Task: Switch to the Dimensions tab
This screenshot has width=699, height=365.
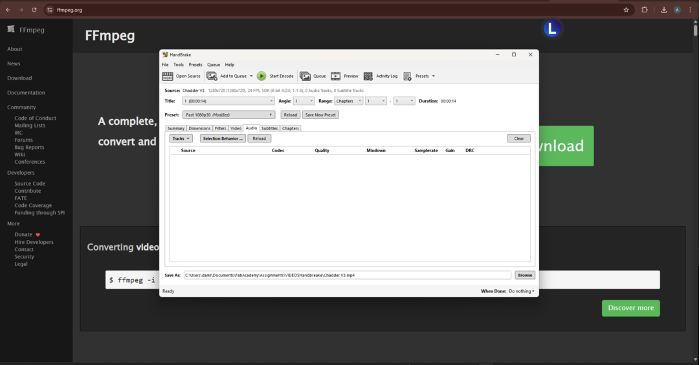Action: 199,128
